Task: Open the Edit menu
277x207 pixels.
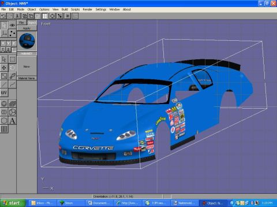Action: tap(12, 9)
